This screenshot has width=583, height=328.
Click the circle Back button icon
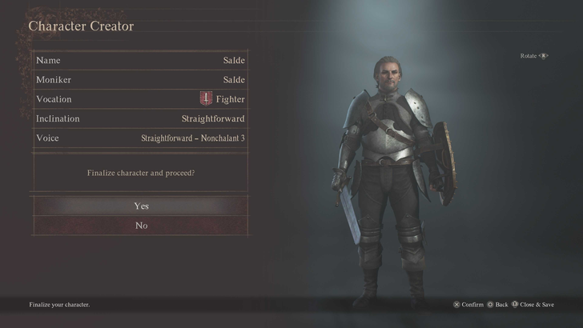tap(490, 305)
